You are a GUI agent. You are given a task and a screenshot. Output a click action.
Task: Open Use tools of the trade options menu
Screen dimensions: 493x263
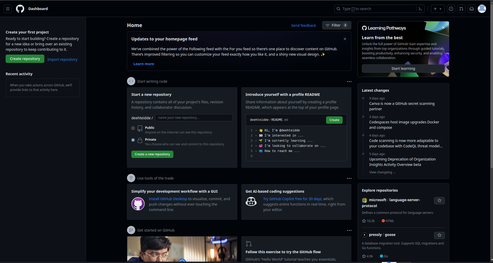[x=349, y=178]
